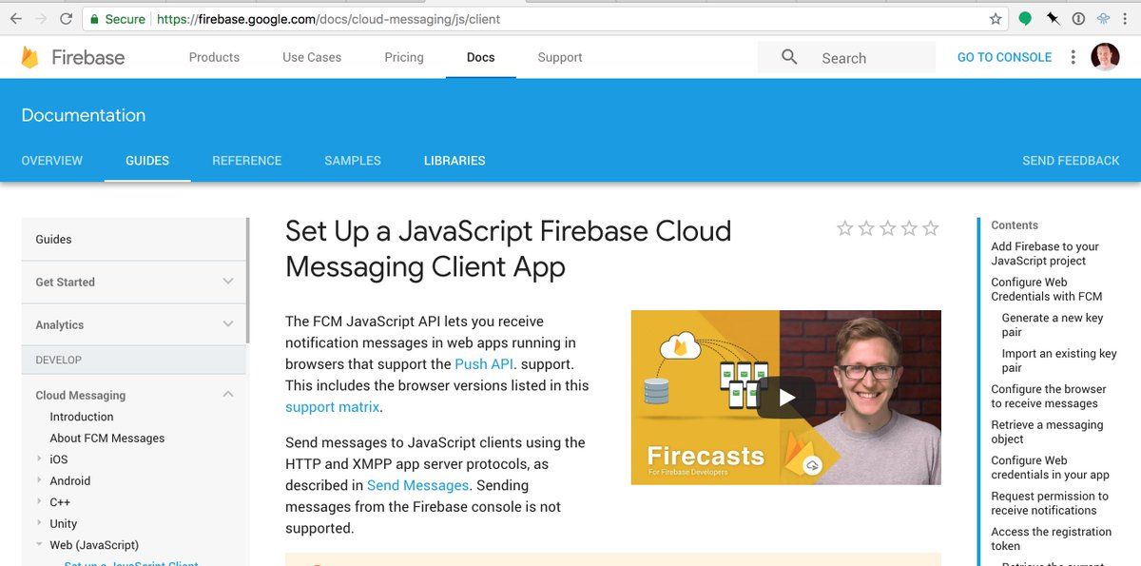This screenshot has width=1141, height=566.
Task: Open the black pin browser extension
Action: [1053, 18]
